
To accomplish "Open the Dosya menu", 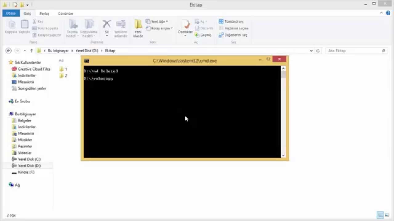I will coord(11,13).
